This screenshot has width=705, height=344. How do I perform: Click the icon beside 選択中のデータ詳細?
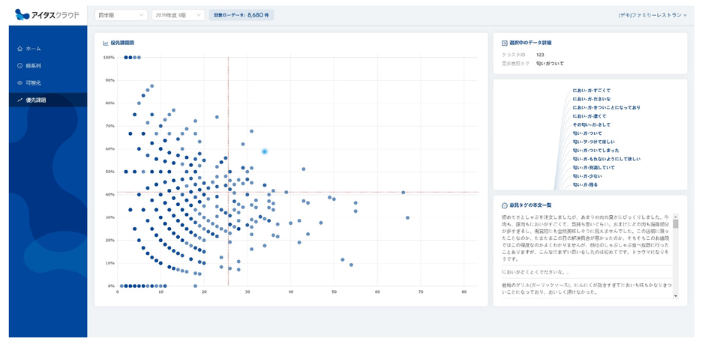coord(503,43)
